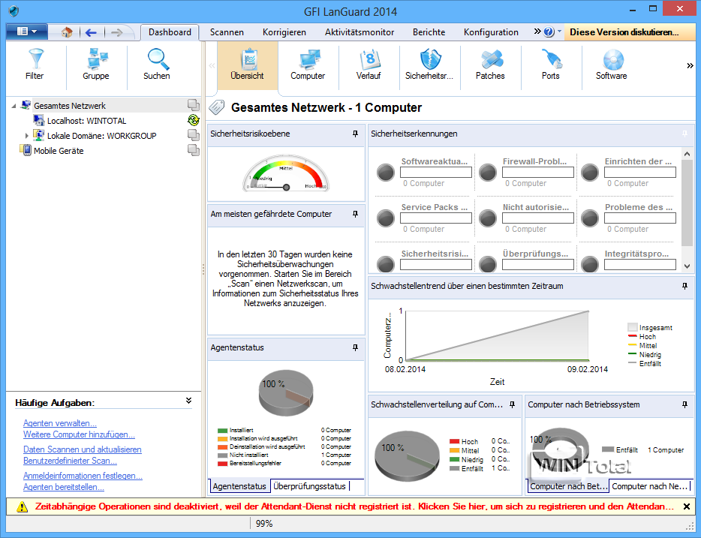Show more dashboard views at right
Screen dimensions: 701x538
coord(690,66)
